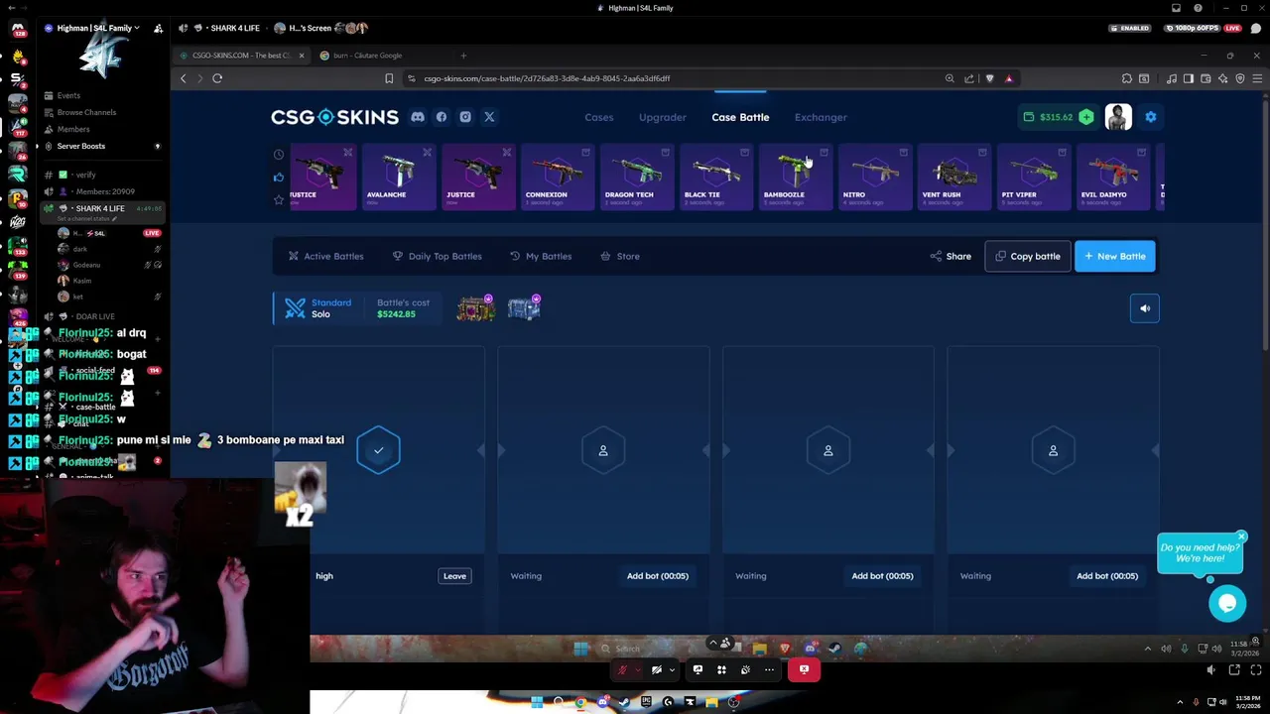Open Events in Discord sidebar

pos(68,95)
